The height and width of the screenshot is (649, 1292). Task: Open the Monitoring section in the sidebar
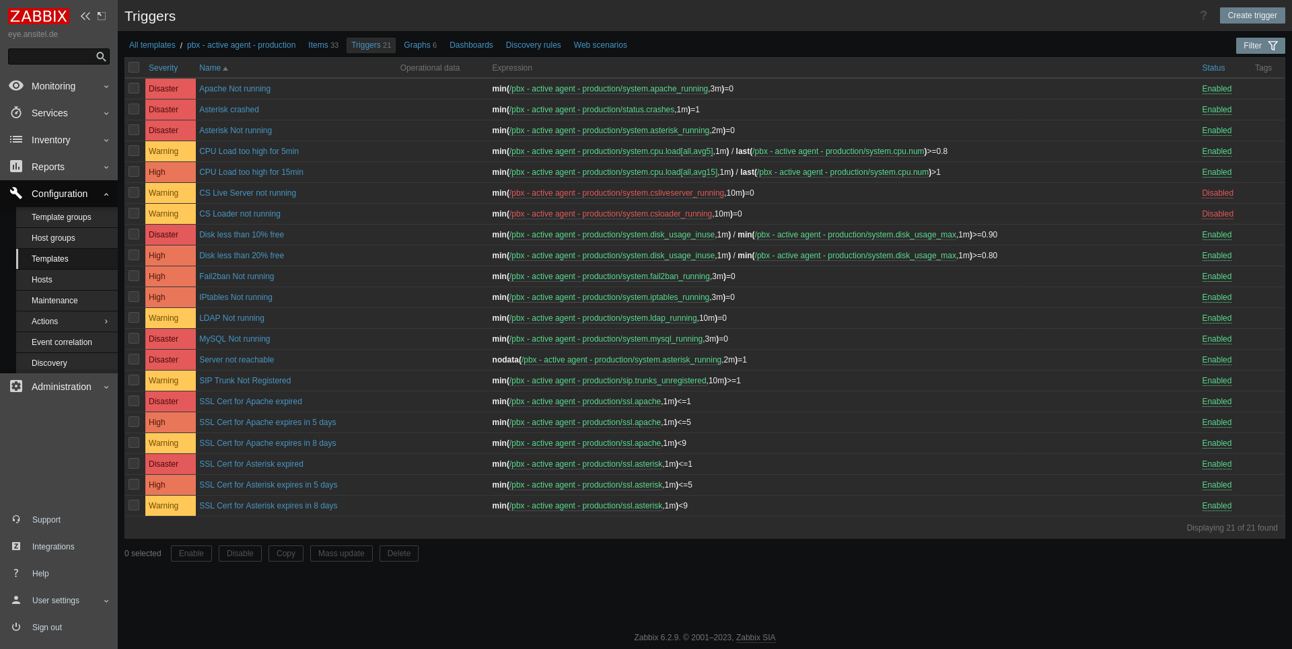click(54, 86)
